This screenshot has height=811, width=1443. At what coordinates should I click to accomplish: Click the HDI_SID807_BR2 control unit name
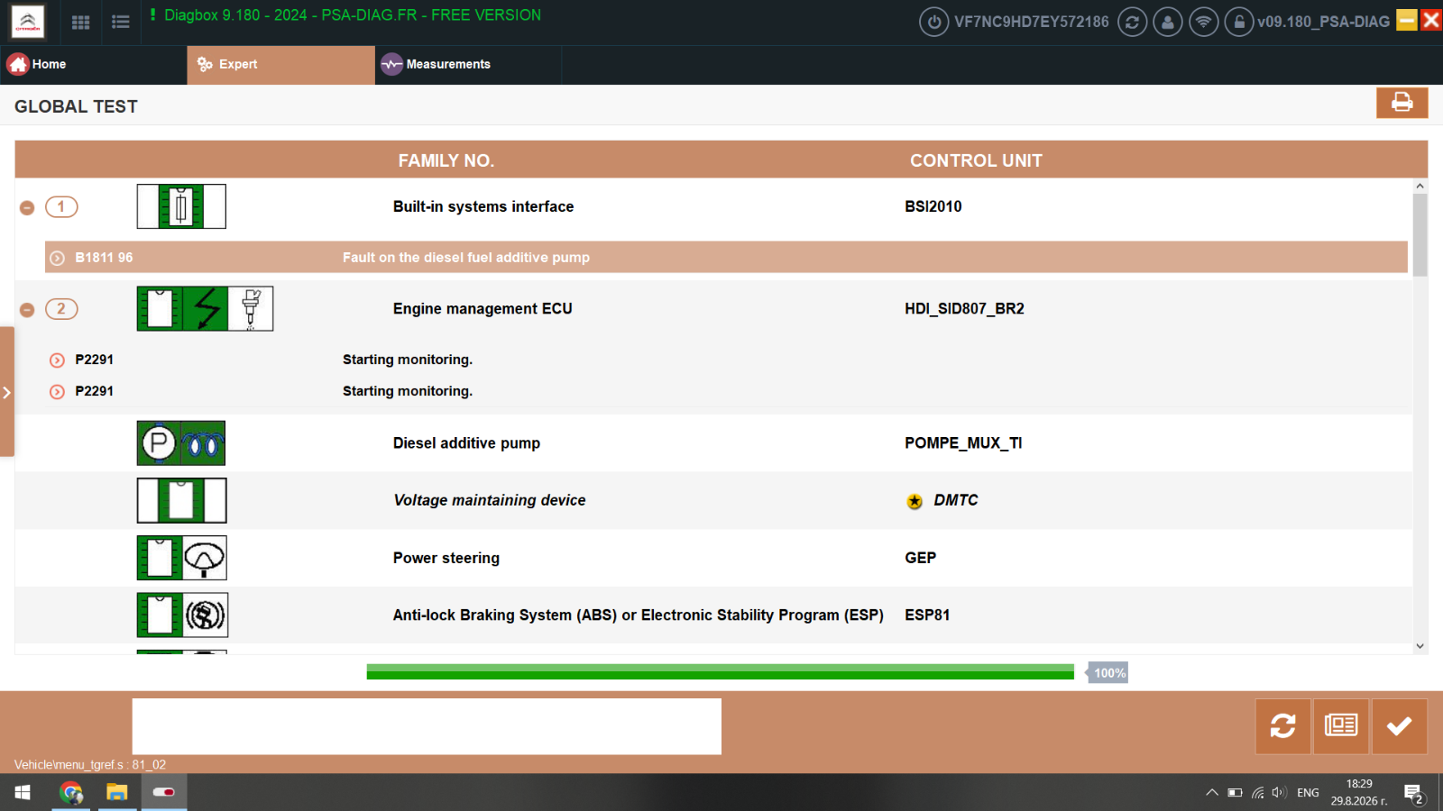pos(964,308)
